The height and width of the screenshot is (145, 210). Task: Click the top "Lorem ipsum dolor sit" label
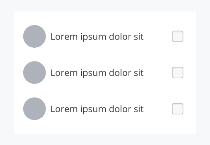point(97,37)
